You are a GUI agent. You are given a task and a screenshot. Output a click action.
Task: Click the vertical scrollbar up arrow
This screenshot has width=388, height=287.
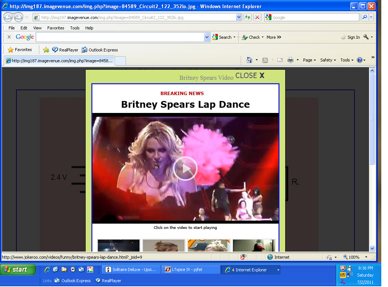coord(372,71)
